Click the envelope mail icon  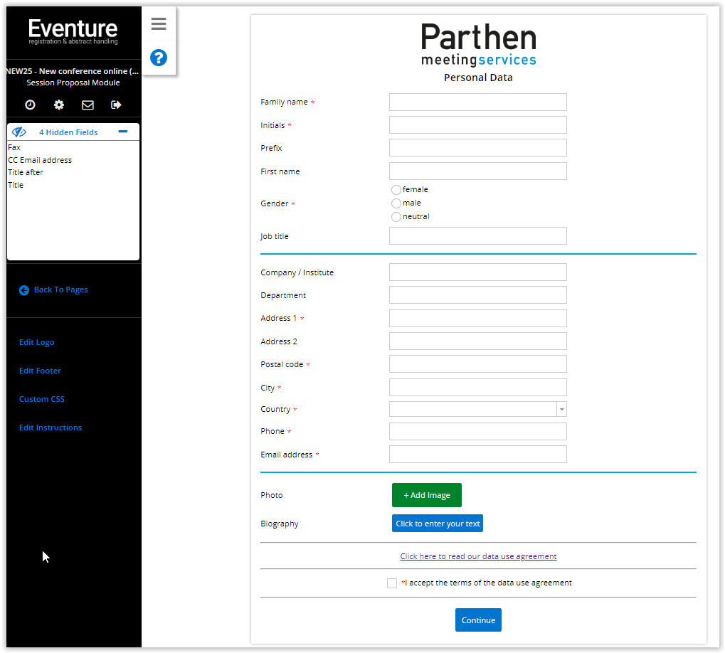coord(88,105)
